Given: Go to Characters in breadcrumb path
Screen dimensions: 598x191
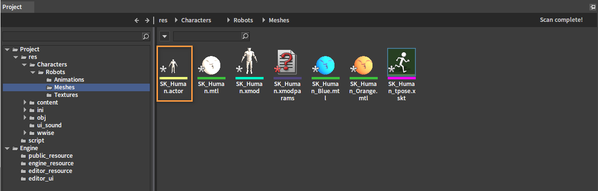Looking at the screenshot, I should [x=196, y=20].
